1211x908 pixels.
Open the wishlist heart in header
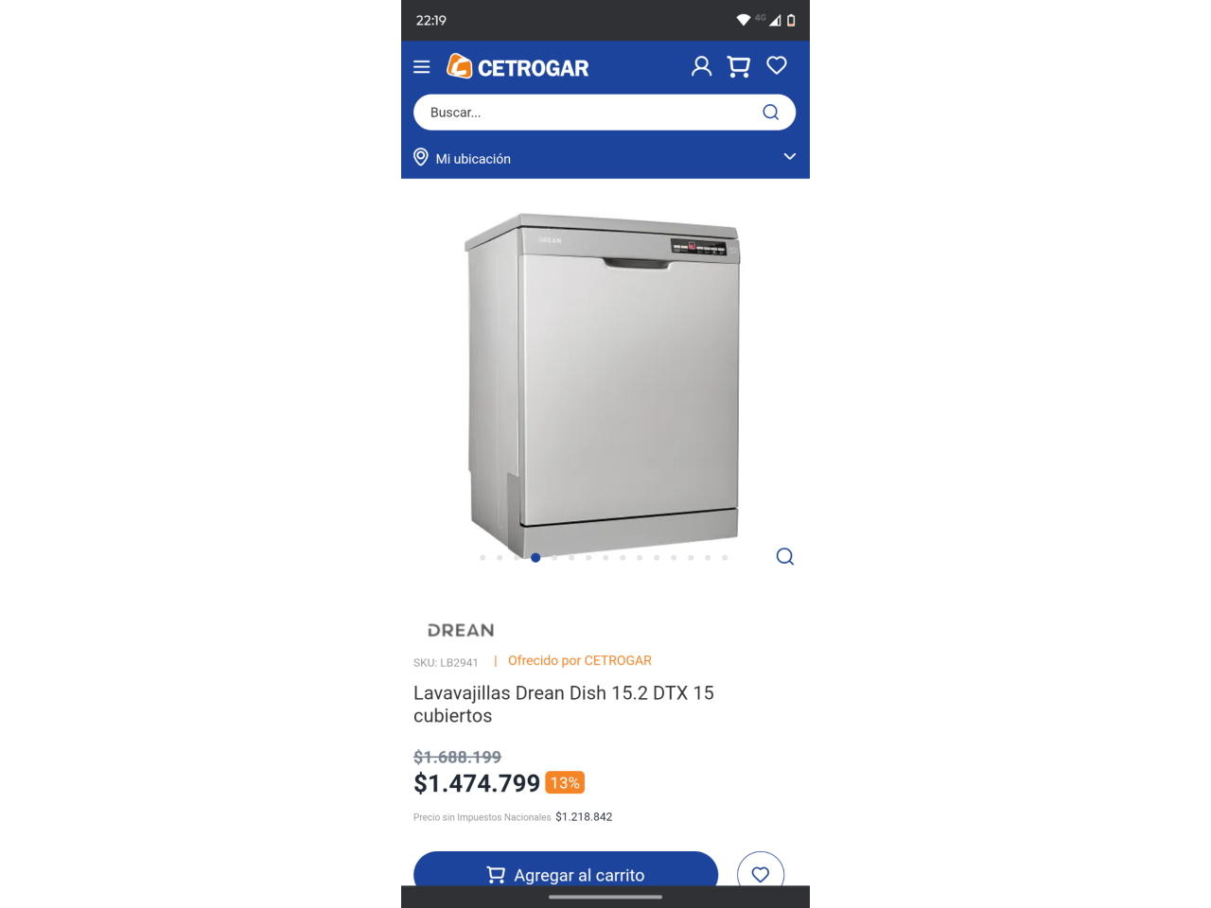tap(777, 65)
